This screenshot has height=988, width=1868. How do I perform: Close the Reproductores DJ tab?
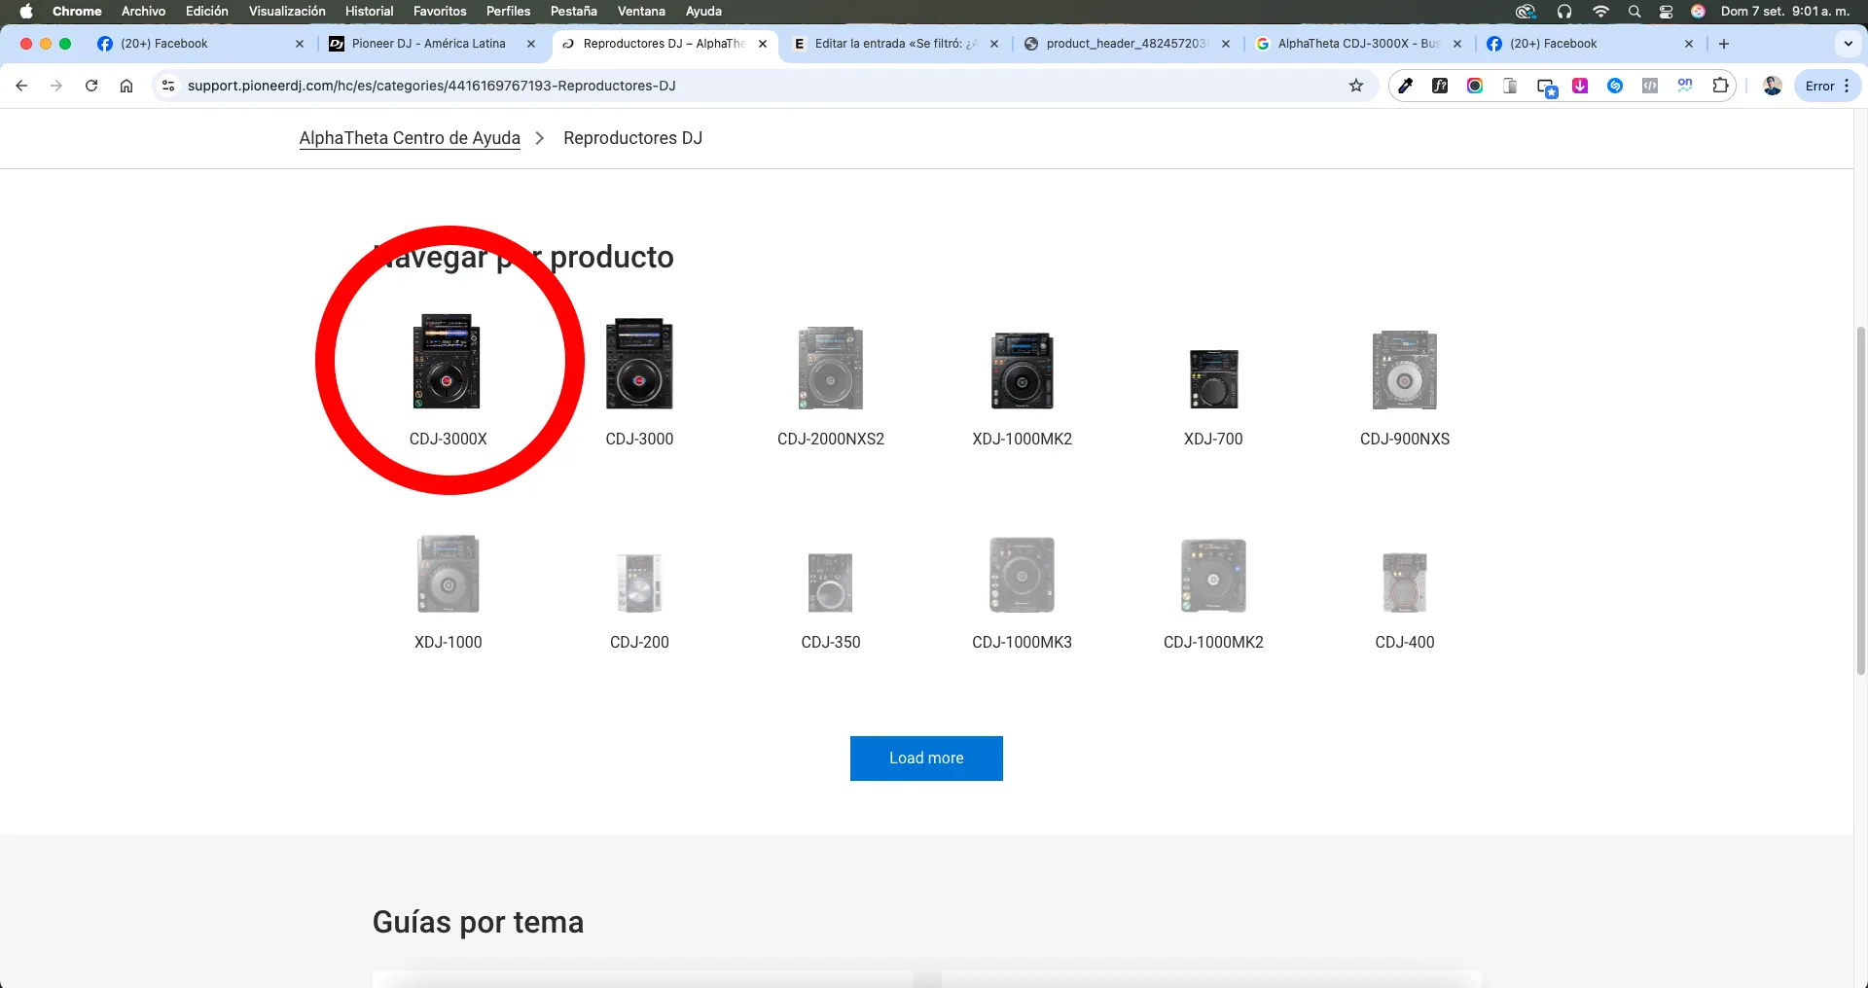[763, 44]
